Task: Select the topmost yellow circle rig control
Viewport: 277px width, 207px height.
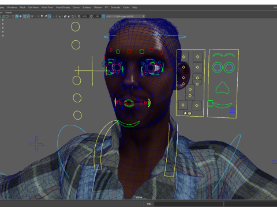Action: 75,26
